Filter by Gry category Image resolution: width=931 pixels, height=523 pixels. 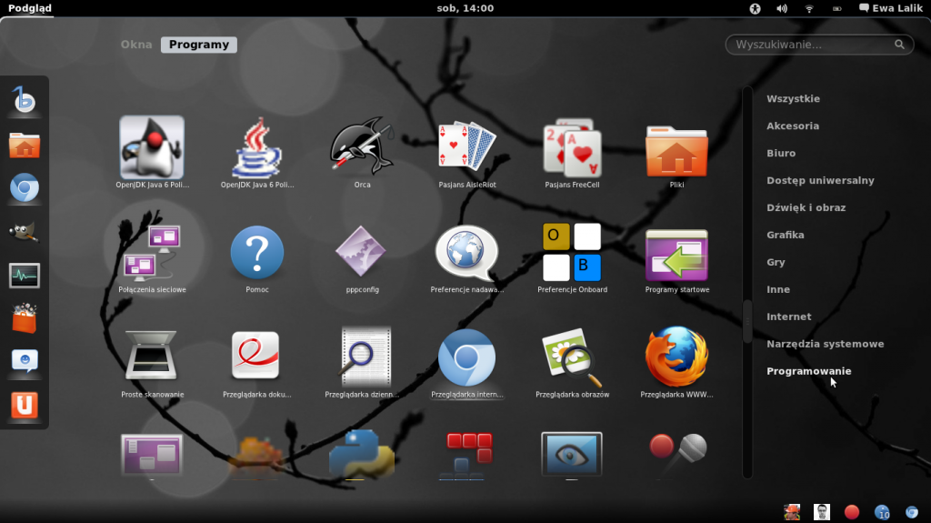pyautogui.click(x=776, y=262)
